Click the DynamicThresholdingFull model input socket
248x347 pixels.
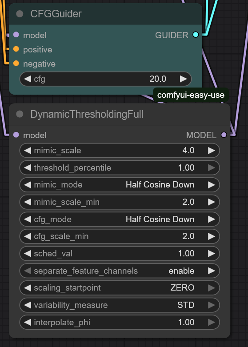point(16,135)
